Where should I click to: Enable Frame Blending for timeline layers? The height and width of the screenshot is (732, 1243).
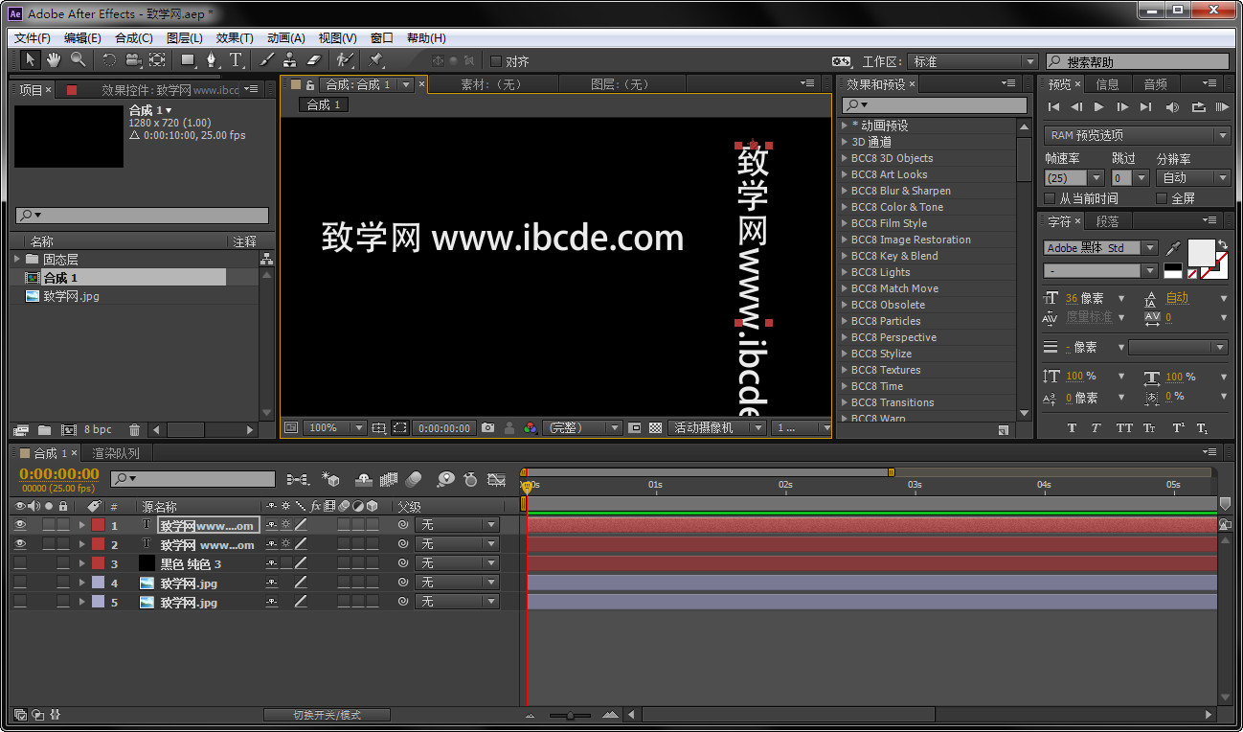click(389, 479)
